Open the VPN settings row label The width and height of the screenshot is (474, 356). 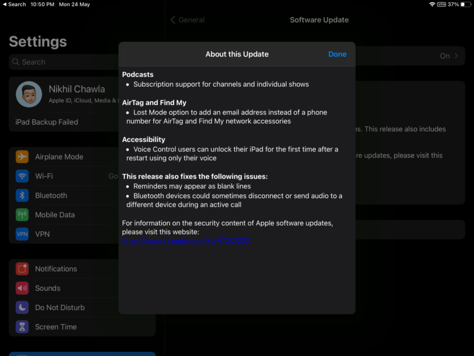click(42, 234)
